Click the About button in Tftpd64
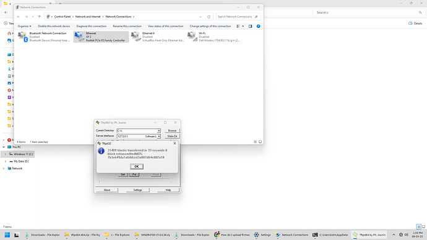The width and height of the screenshot is (427, 240). [106, 190]
